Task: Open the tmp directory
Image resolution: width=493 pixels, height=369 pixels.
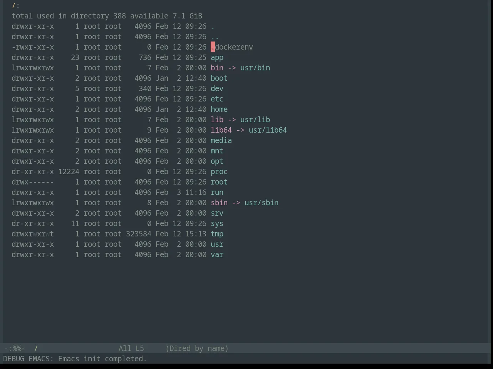Action: (x=217, y=234)
